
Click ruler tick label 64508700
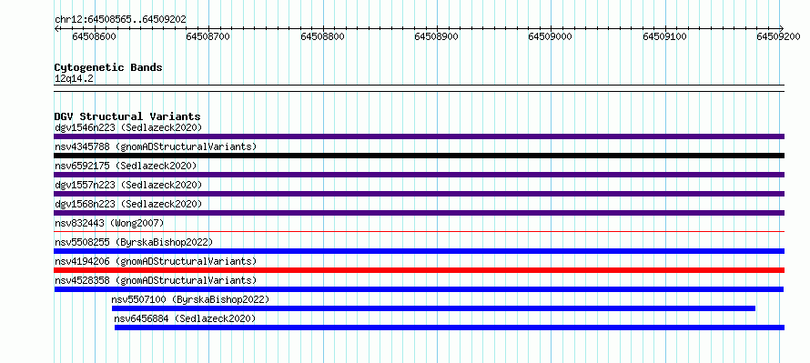208,36
